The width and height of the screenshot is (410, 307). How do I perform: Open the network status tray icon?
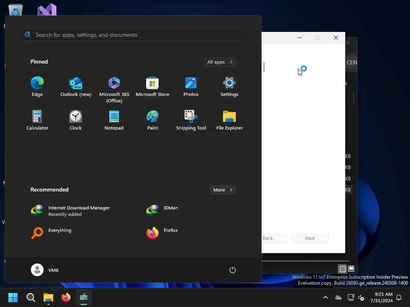coord(351,297)
